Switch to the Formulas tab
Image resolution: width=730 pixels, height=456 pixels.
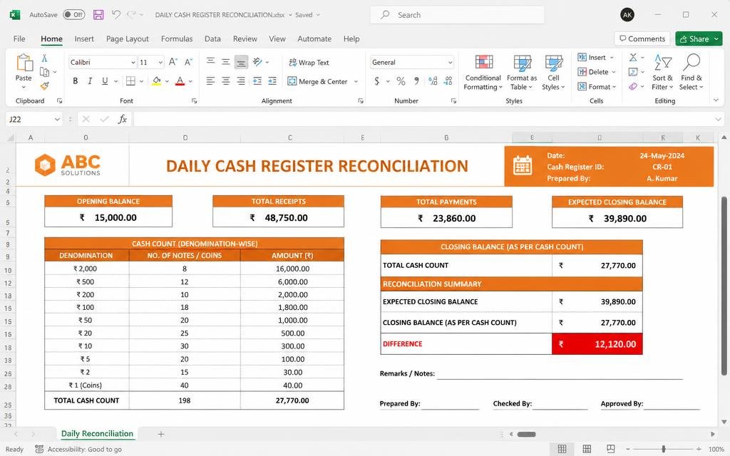177,38
